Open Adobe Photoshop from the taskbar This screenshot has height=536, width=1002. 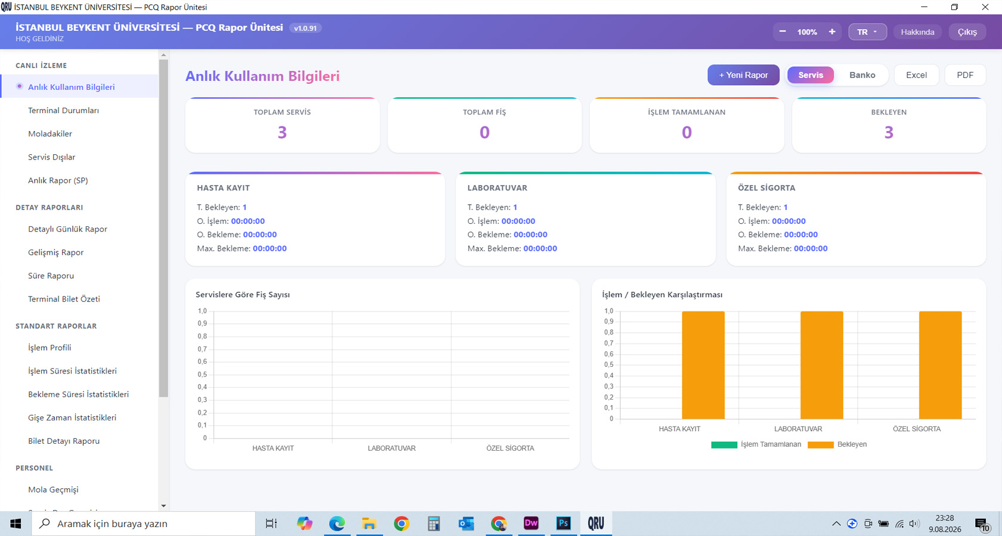[563, 523]
